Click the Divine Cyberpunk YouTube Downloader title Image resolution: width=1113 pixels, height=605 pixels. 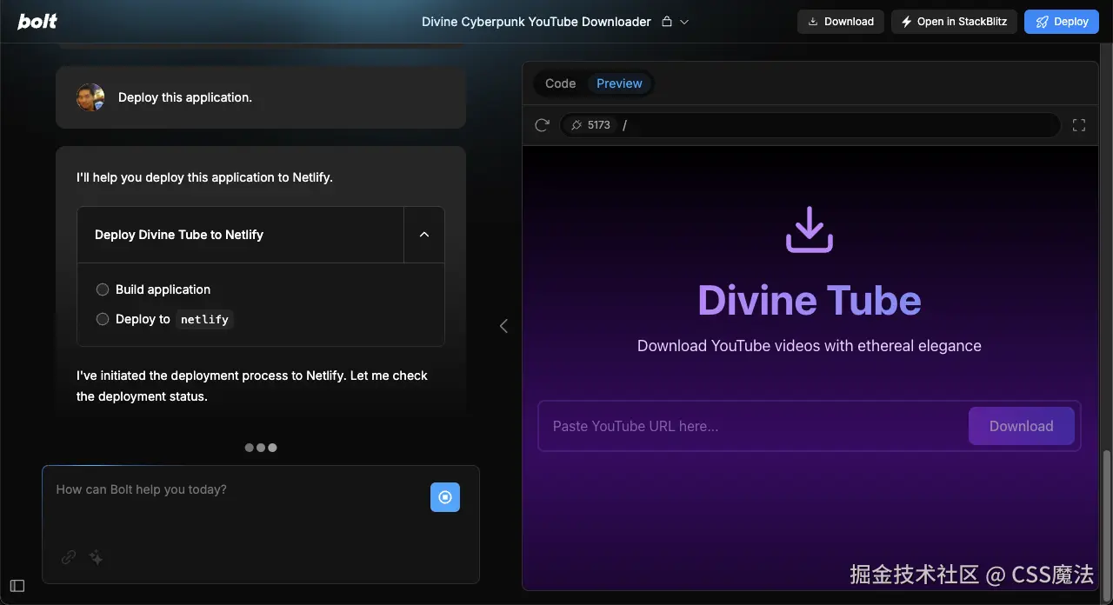pos(537,22)
